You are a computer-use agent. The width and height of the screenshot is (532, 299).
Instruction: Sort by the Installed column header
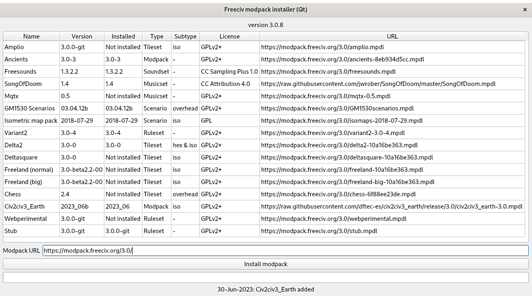click(123, 36)
